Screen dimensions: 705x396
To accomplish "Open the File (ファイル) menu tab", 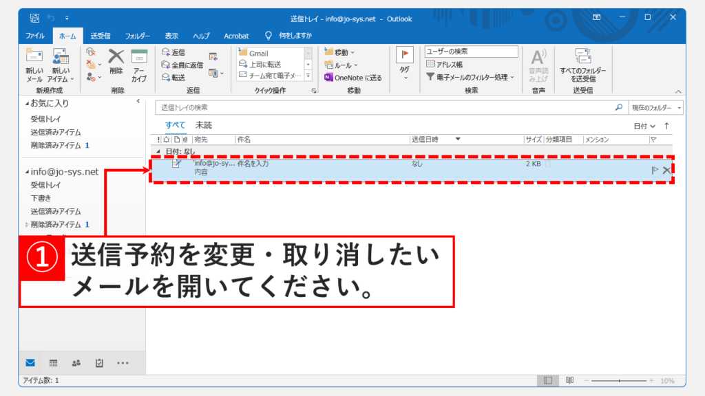I will pos(35,36).
